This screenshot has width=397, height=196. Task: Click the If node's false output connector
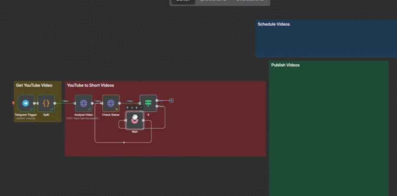coord(157,106)
